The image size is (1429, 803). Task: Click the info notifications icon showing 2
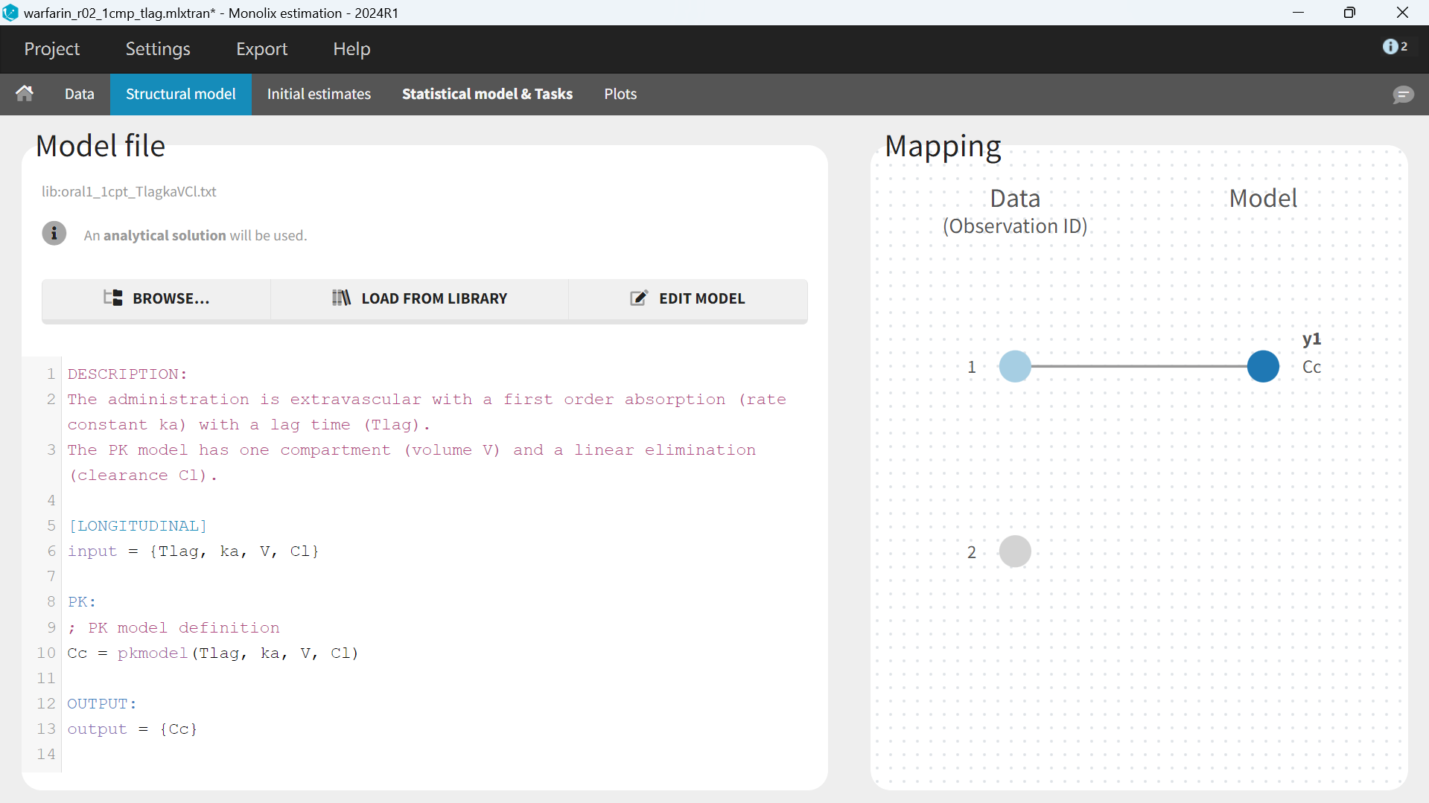(1394, 47)
